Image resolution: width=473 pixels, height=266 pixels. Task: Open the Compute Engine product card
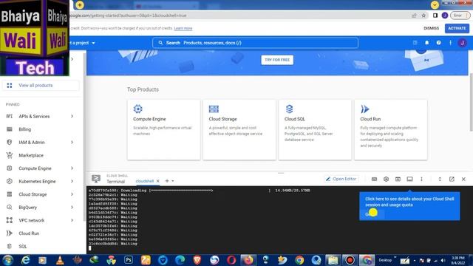[x=164, y=130]
